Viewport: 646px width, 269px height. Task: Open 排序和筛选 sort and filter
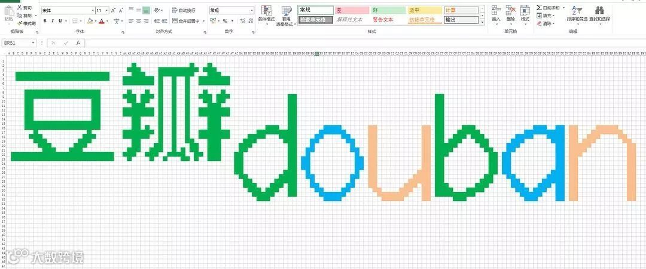577,14
